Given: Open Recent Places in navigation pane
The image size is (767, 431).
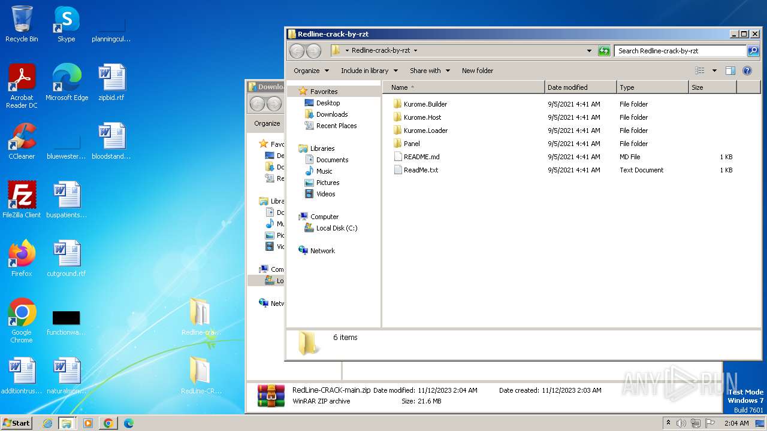Looking at the screenshot, I should [x=336, y=126].
